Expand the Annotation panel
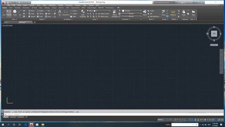 point(68,19)
